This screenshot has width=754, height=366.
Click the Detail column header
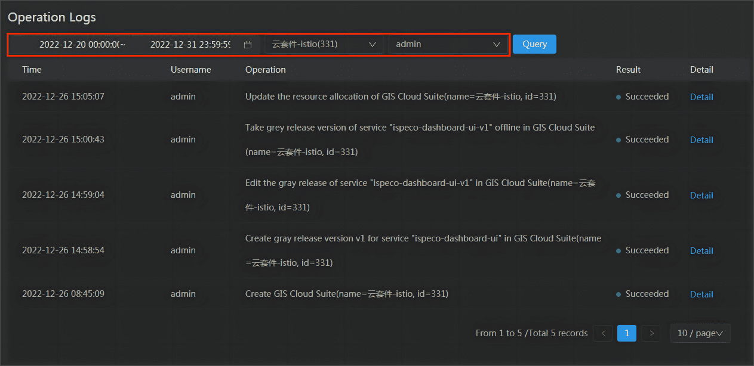pyautogui.click(x=701, y=70)
